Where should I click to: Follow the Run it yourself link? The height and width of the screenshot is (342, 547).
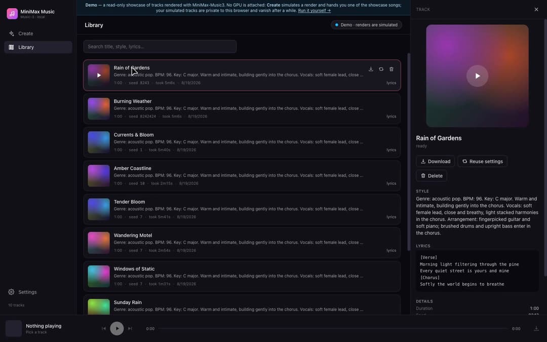pyautogui.click(x=315, y=11)
